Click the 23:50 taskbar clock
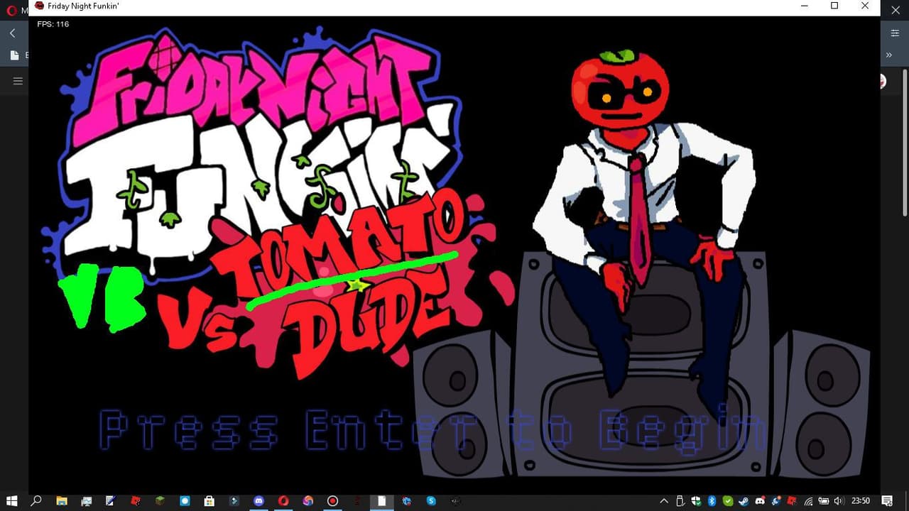 [861, 501]
